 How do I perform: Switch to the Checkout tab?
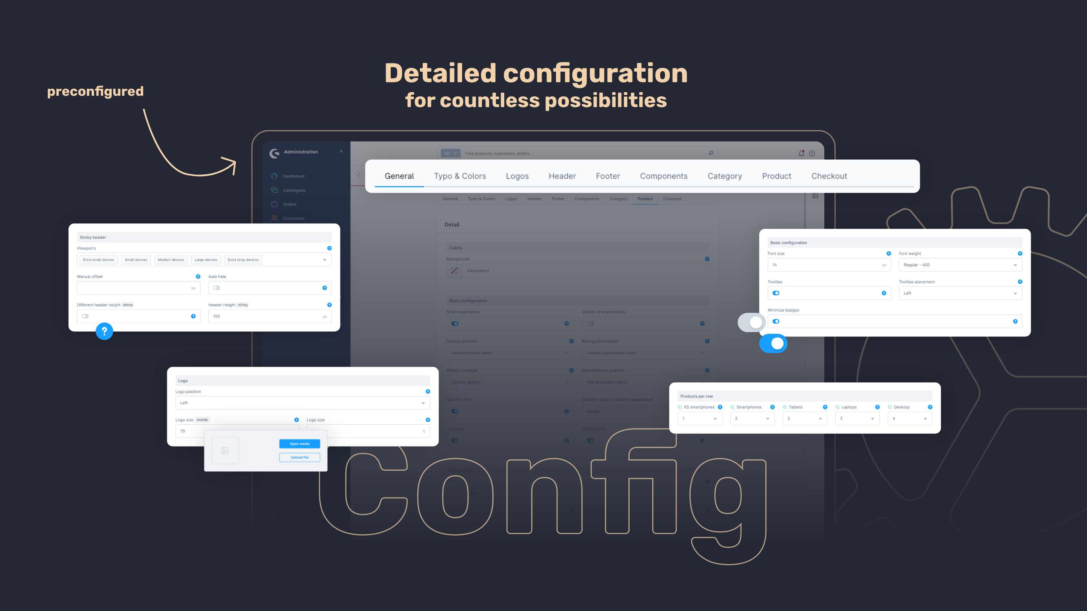830,175
